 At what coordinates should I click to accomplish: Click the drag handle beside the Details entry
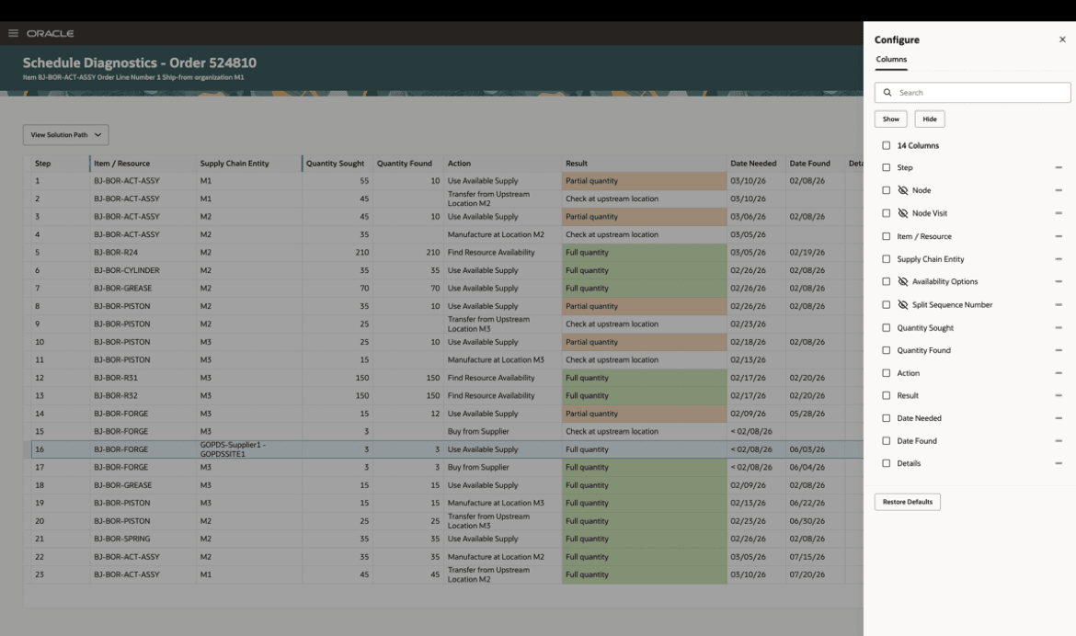tap(1057, 462)
